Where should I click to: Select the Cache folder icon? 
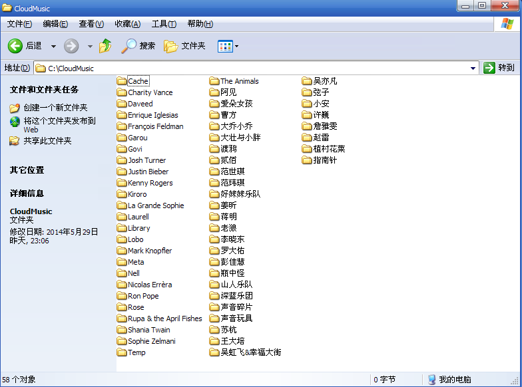pyautogui.click(x=122, y=81)
